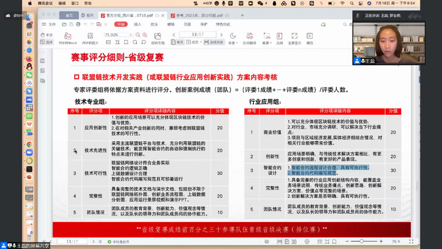
Task: Click play button in status bar
Action: point(307,241)
